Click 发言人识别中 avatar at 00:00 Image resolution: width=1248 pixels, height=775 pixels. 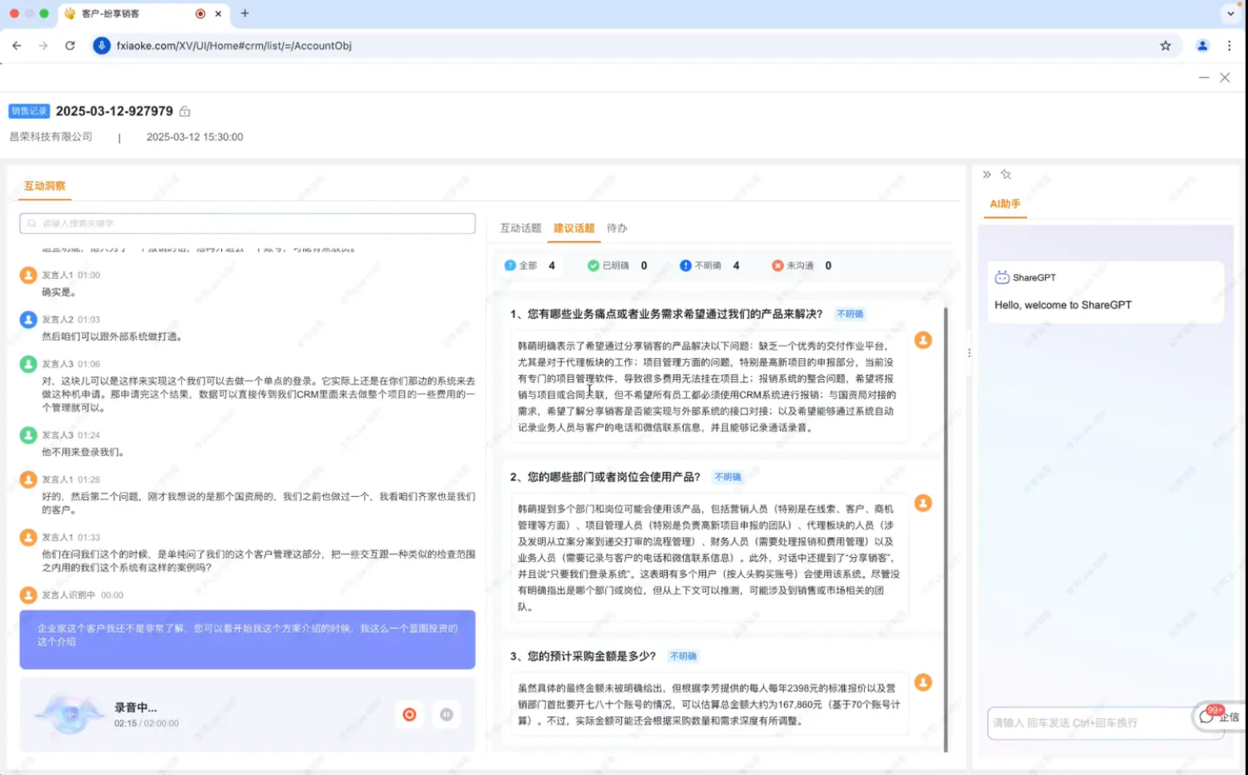click(28, 595)
